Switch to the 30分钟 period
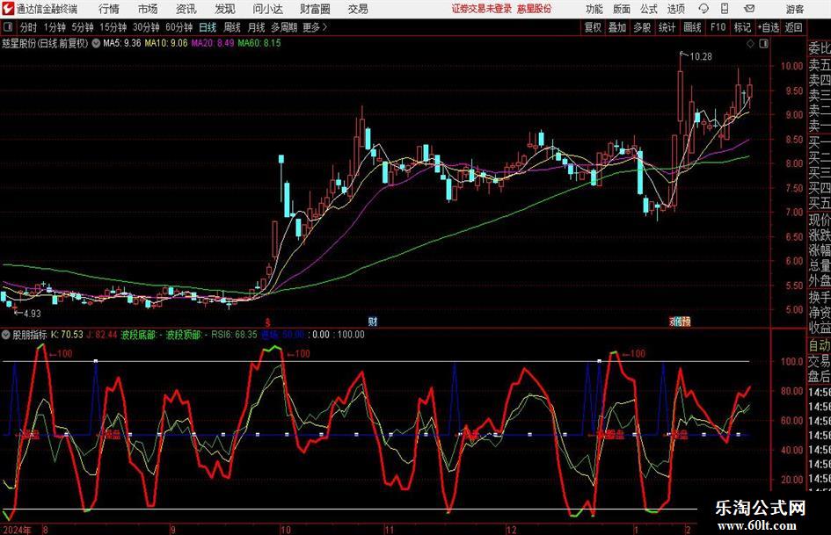The width and height of the screenshot is (831, 535). point(146,27)
